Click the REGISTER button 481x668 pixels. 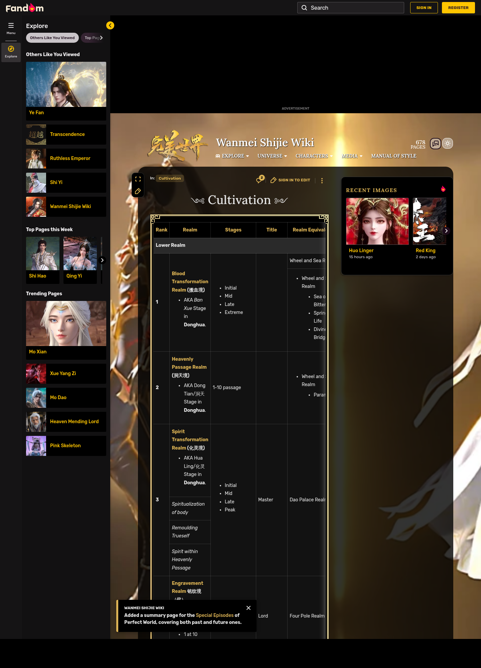(x=458, y=8)
